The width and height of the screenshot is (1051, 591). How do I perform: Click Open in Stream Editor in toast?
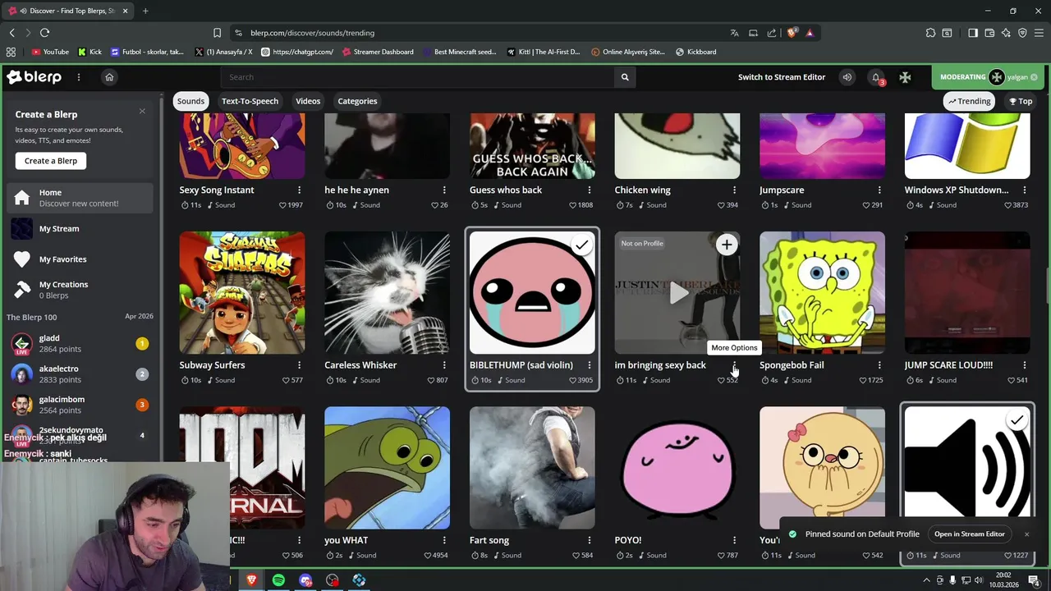[969, 534]
